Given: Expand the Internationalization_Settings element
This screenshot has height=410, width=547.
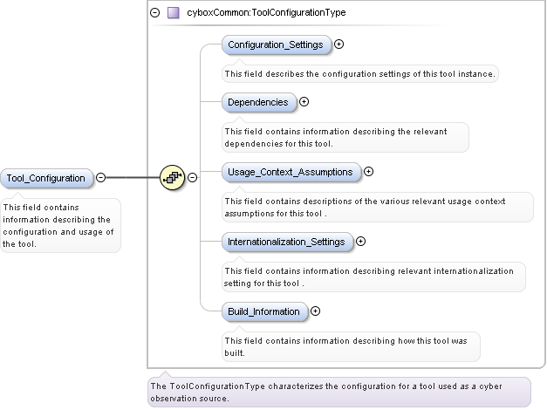Looking at the screenshot, I should 360,242.
